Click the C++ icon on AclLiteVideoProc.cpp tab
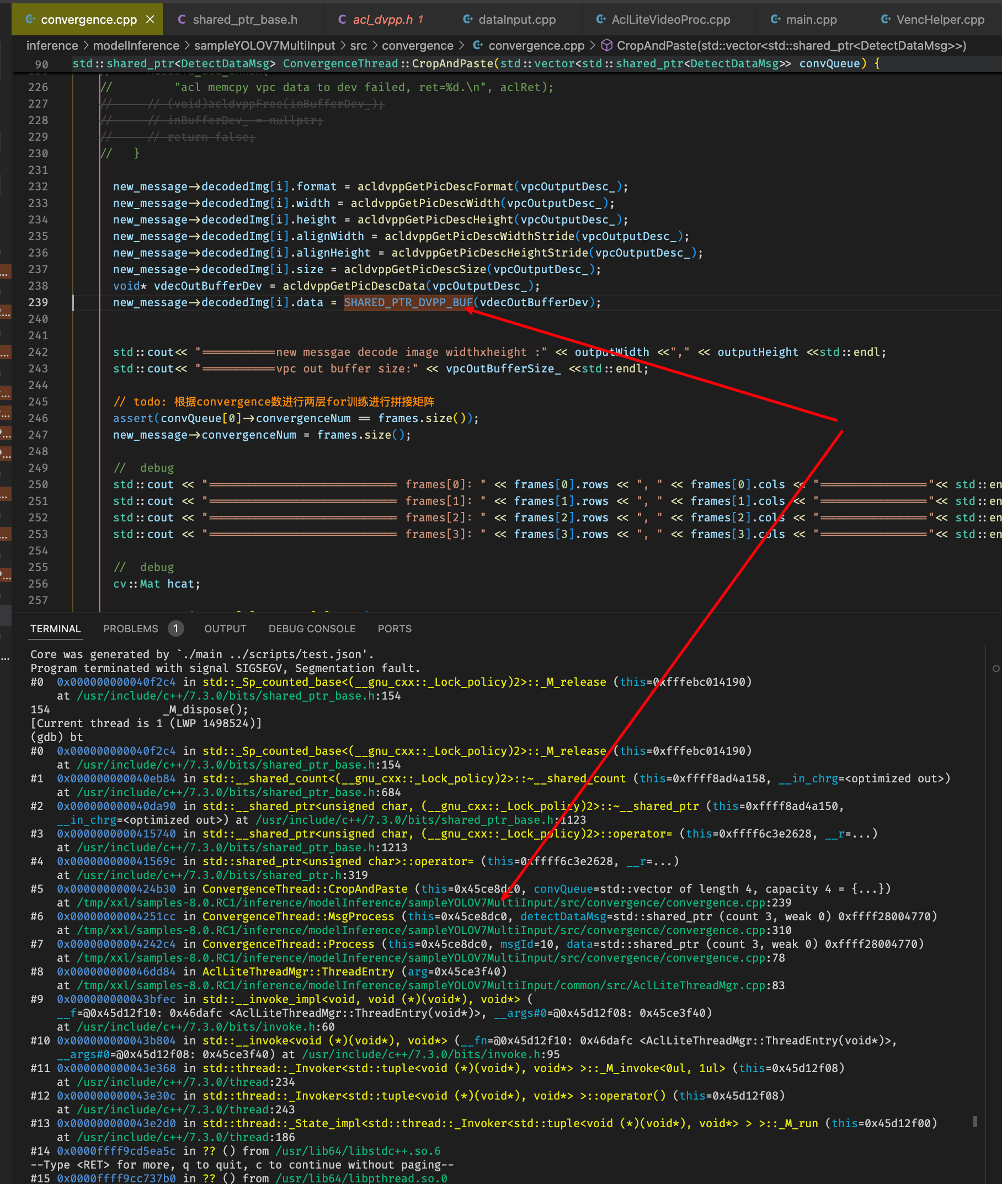This screenshot has height=1184, width=1002. click(x=601, y=19)
